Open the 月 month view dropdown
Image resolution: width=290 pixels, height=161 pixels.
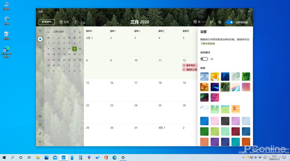[x=199, y=22]
